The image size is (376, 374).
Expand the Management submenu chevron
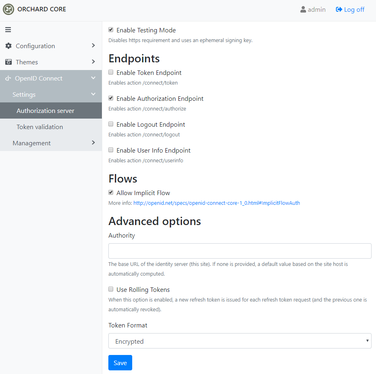[93, 142]
